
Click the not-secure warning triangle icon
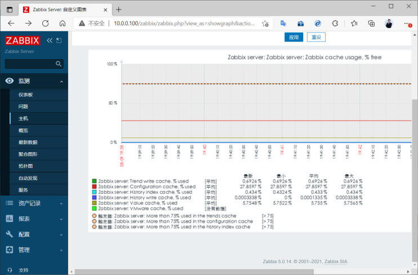pos(82,24)
